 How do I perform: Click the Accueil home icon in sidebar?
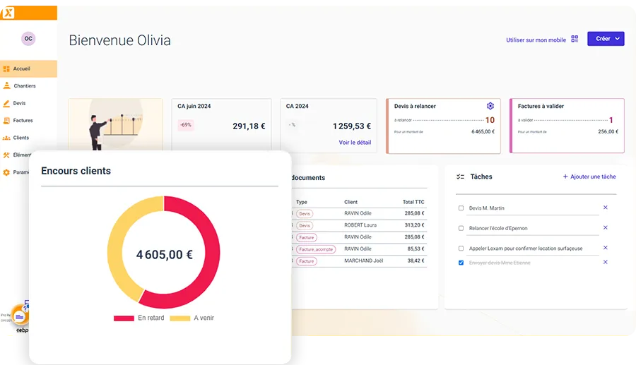pos(6,68)
